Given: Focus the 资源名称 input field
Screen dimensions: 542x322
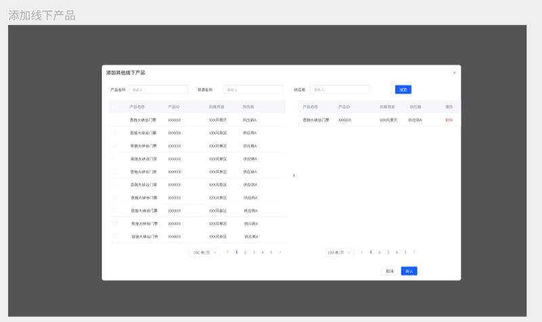Looking at the screenshot, I should (x=253, y=90).
